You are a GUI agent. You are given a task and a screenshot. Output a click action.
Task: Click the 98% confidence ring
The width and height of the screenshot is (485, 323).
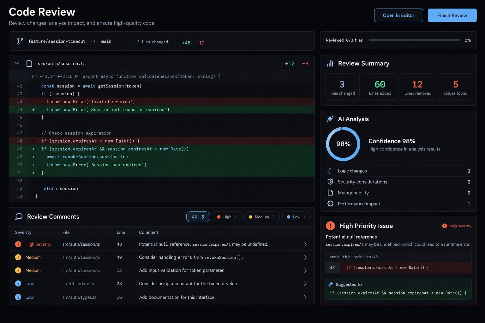343,144
